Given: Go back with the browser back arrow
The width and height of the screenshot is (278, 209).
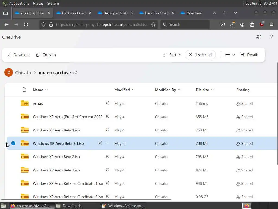Looking at the screenshot, I should (x=7, y=24).
